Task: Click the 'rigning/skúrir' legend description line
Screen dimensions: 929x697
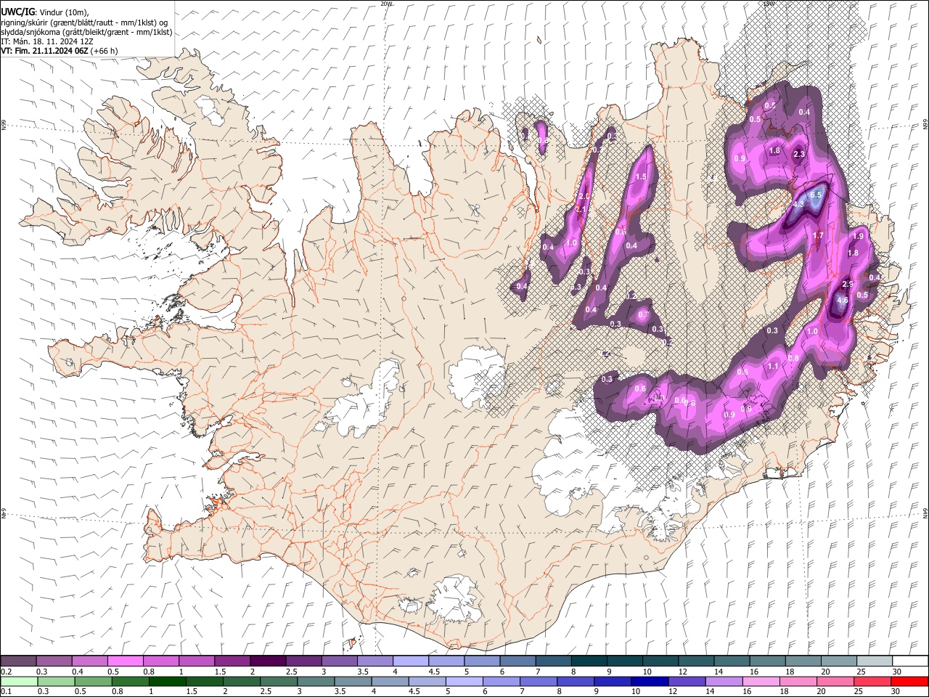Action: pos(83,23)
